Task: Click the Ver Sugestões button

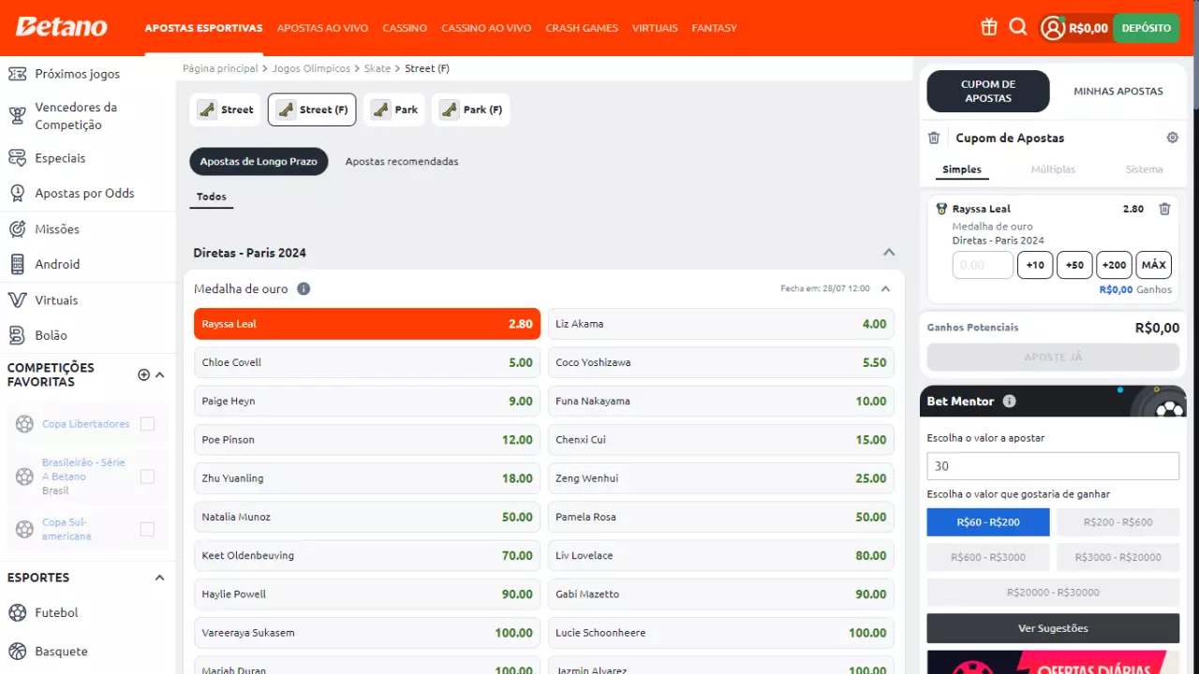Action: point(1053,628)
